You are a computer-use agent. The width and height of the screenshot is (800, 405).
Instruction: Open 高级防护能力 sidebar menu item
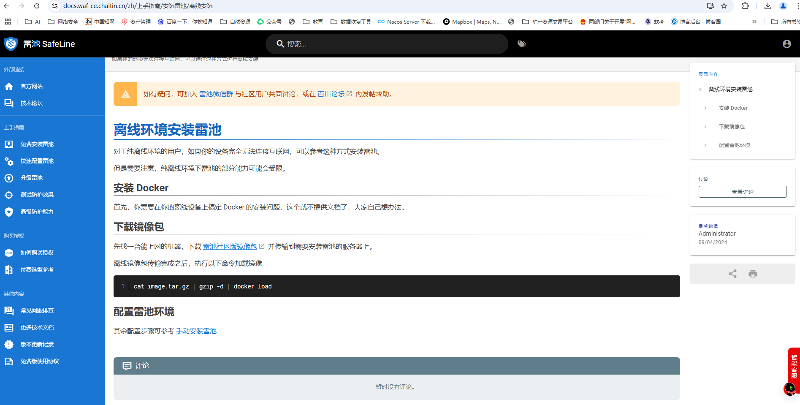pos(52,212)
